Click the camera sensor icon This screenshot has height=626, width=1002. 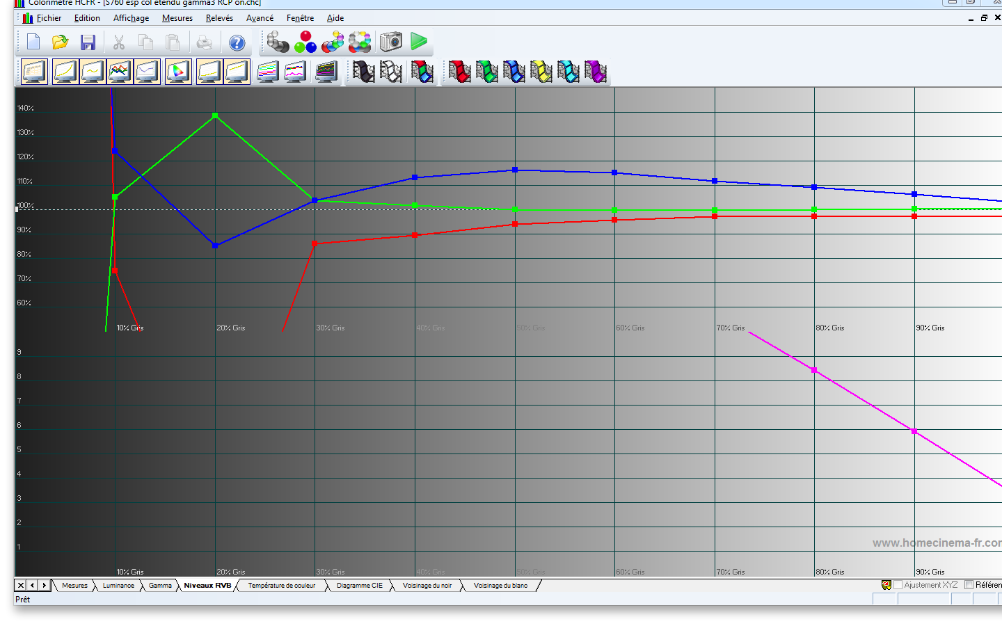(391, 42)
